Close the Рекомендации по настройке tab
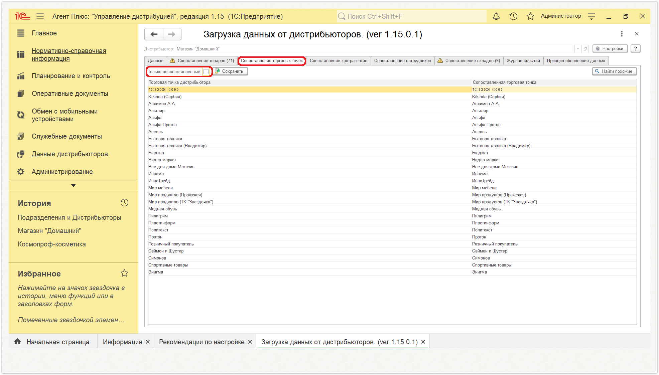Viewport: 659px width, 375px height. 250,342
